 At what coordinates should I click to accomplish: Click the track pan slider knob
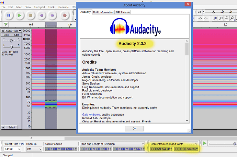click(x=11, y=47)
